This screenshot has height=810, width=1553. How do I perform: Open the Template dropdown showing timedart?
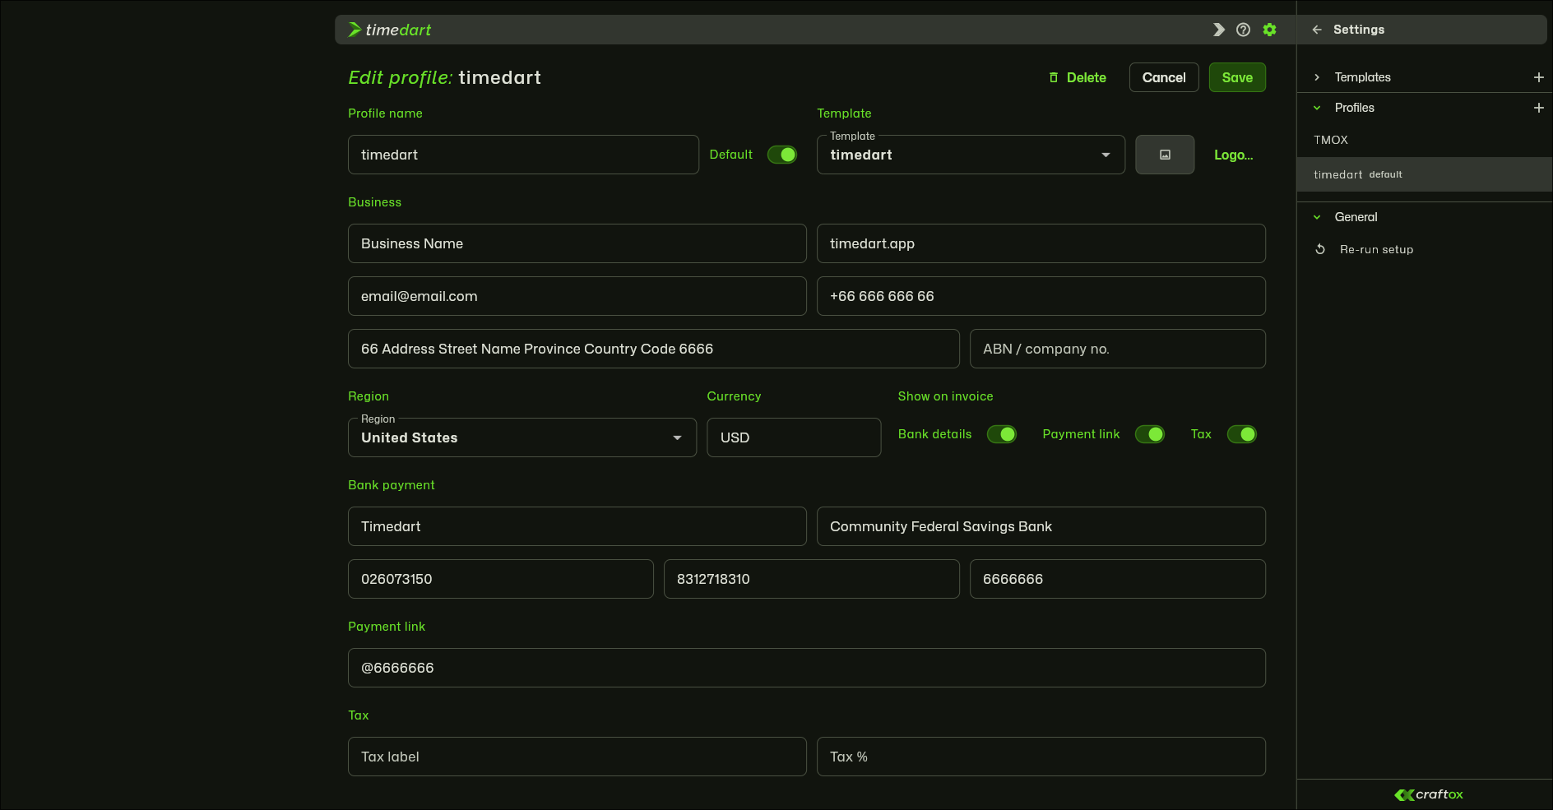tap(971, 155)
